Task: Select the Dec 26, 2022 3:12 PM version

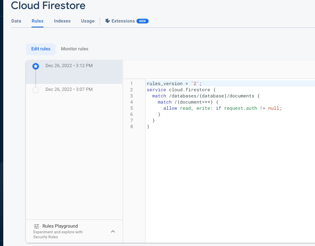Action: [74, 72]
